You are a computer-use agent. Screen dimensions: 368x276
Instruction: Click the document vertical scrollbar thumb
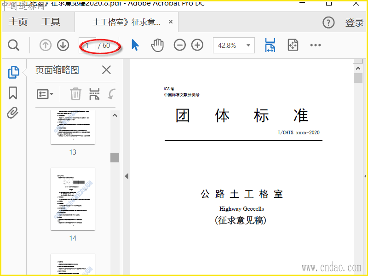point(358,78)
